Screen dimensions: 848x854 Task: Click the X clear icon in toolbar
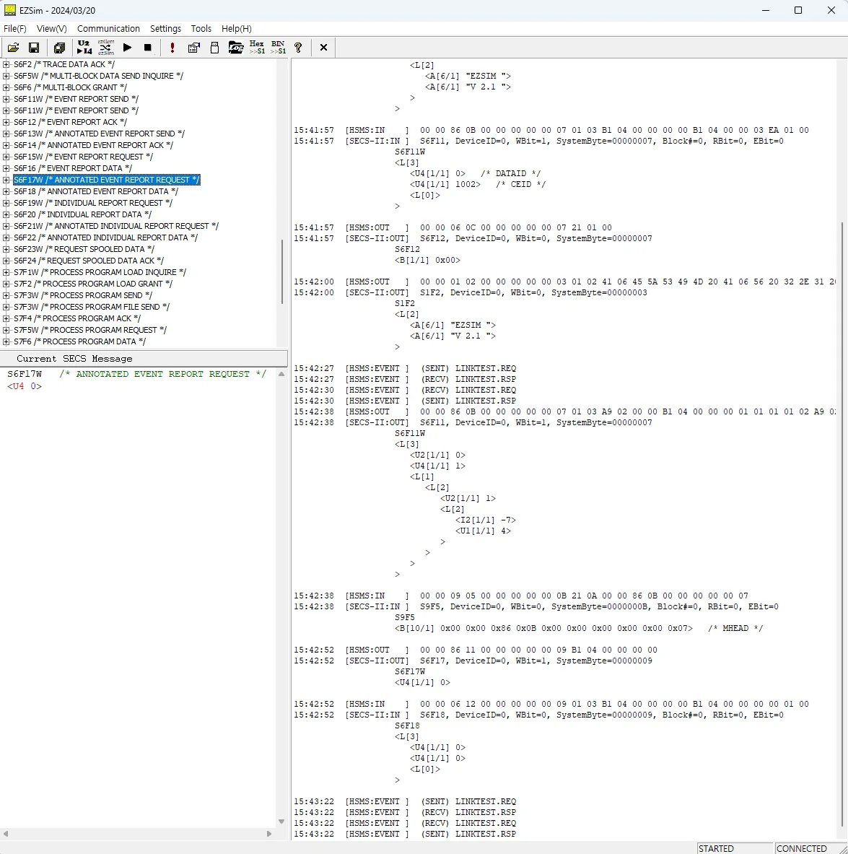coord(323,48)
